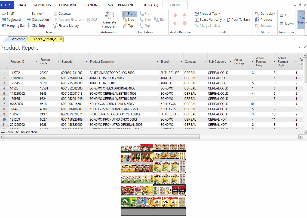The height and width of the screenshot is (218, 307).
Task: Add a Clip Strip
Action: point(36,26)
